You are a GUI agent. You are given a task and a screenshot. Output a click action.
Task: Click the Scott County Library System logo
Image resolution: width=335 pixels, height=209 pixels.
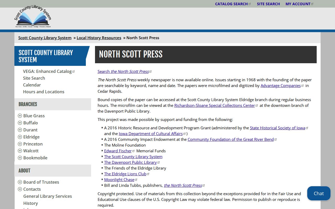tap(33, 17)
